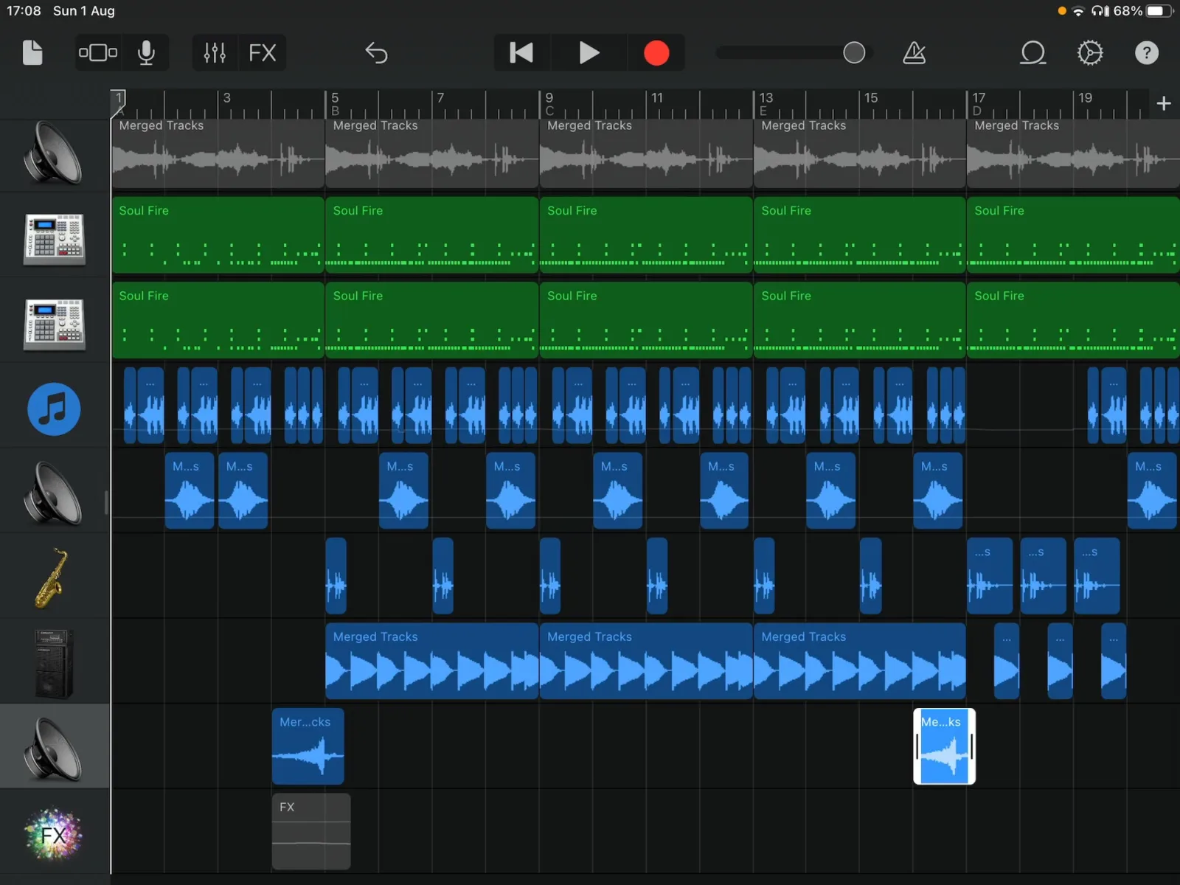Image resolution: width=1180 pixels, height=885 pixels.
Task: Start playback with the Play button
Action: [588, 53]
